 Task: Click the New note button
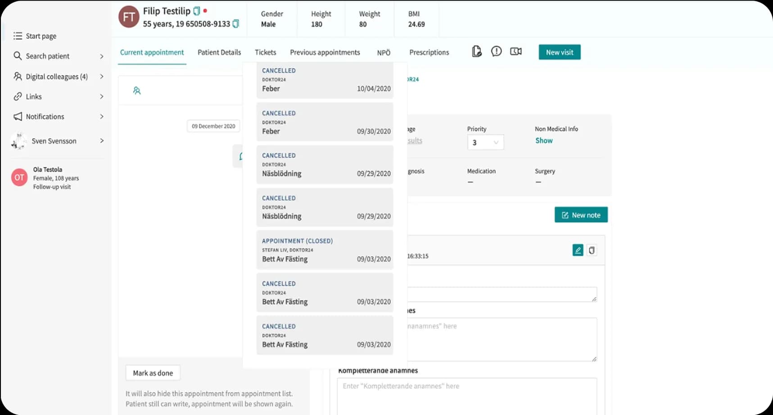tap(581, 215)
